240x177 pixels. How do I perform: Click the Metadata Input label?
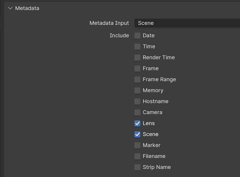pyautogui.click(x=109, y=23)
